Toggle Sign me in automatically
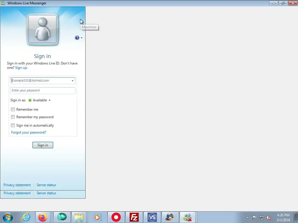Image resolution: width=298 pixels, height=223 pixels. (x=13, y=125)
